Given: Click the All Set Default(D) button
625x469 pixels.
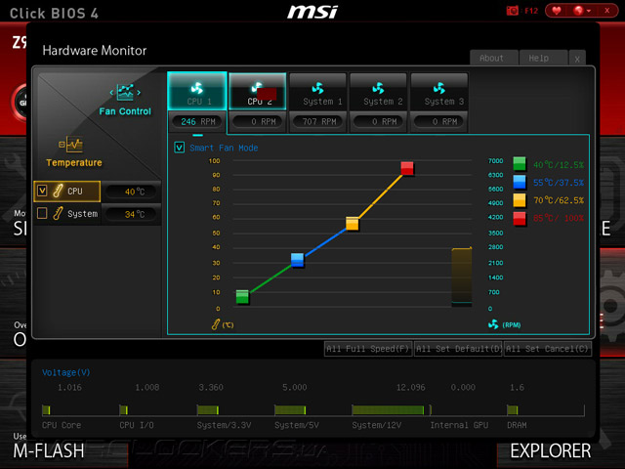Looking at the screenshot, I should [x=458, y=349].
